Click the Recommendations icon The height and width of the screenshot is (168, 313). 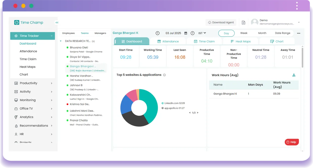16,126
